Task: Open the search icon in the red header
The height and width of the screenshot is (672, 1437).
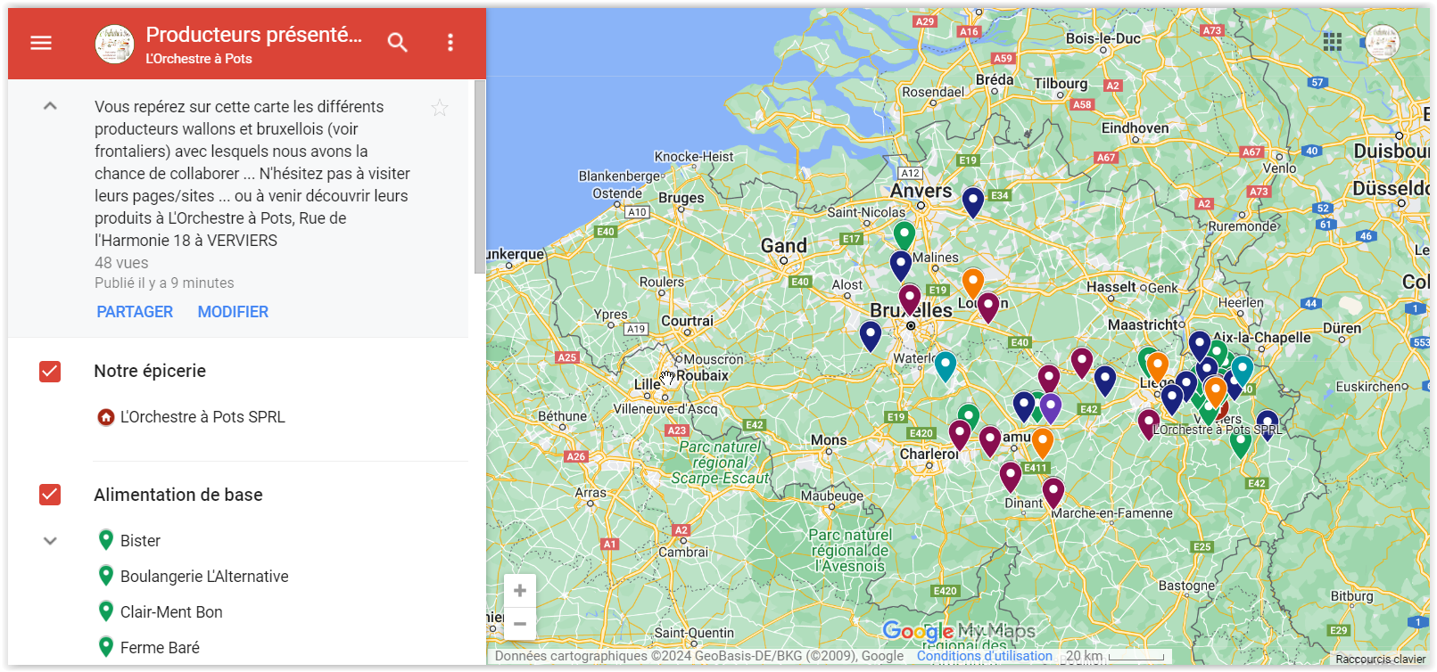Action: point(398,42)
